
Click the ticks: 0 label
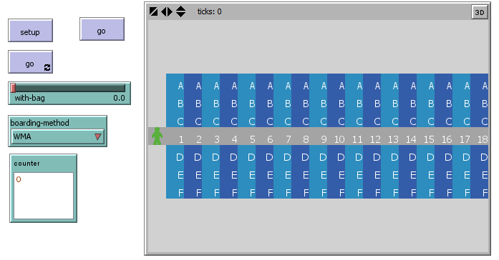pos(209,11)
